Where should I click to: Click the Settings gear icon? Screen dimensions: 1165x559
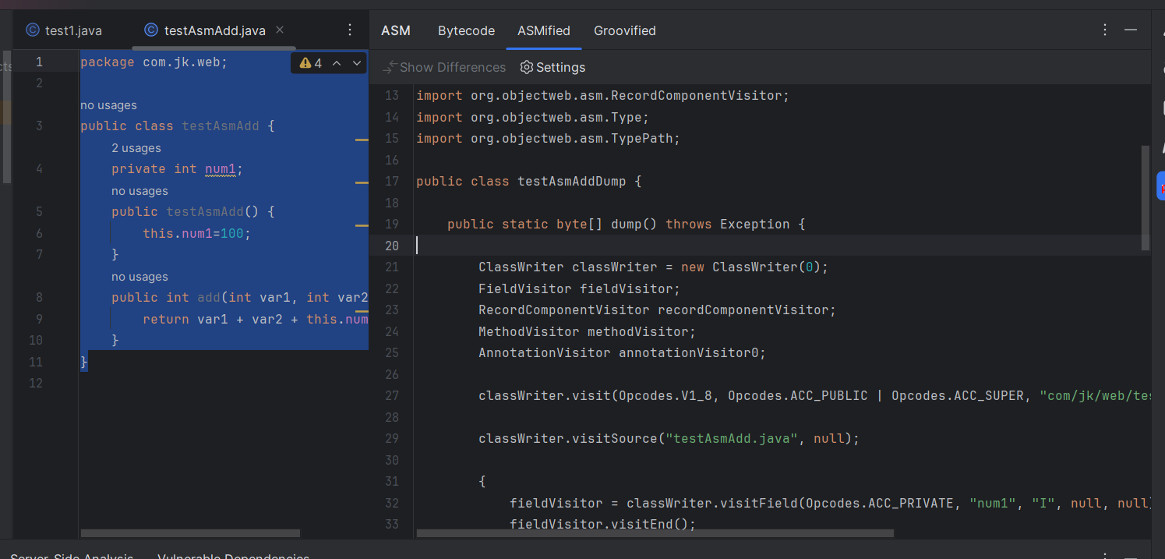tap(526, 67)
